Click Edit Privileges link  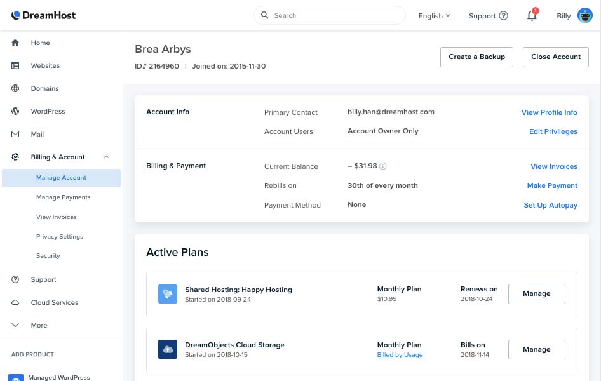pos(553,131)
